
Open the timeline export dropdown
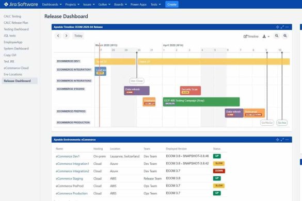[266, 37]
